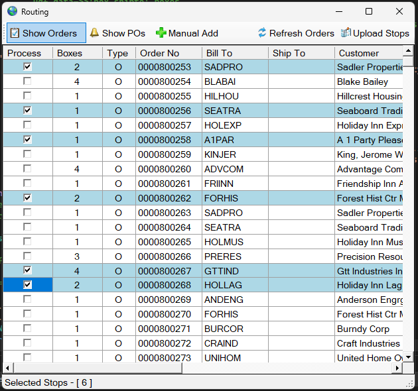This screenshot has height=391, width=418.
Task: Click the Customer column header
Action: pyautogui.click(x=369, y=53)
